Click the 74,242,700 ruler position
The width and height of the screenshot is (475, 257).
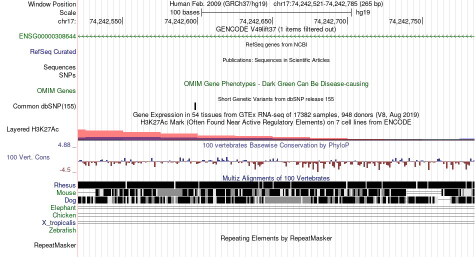coord(330,21)
